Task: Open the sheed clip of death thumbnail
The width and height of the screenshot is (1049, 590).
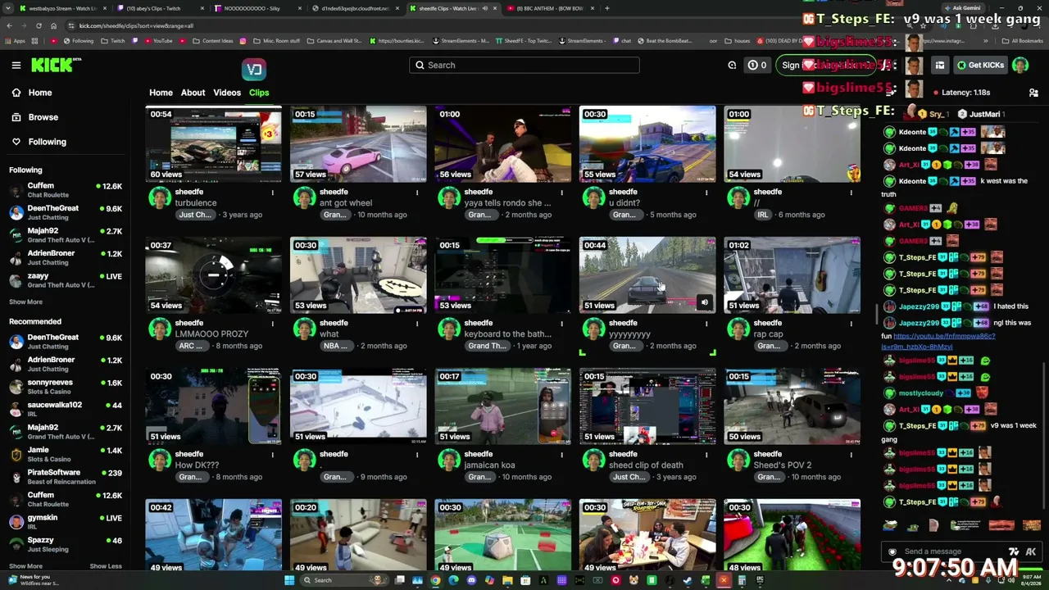Action: click(647, 406)
